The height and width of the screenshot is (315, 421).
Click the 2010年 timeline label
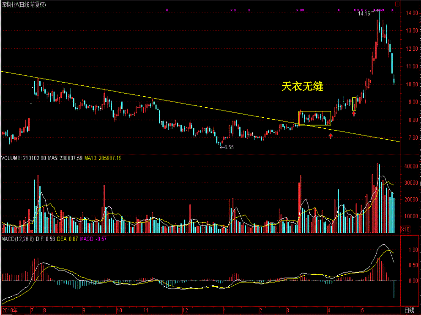pos(10,311)
